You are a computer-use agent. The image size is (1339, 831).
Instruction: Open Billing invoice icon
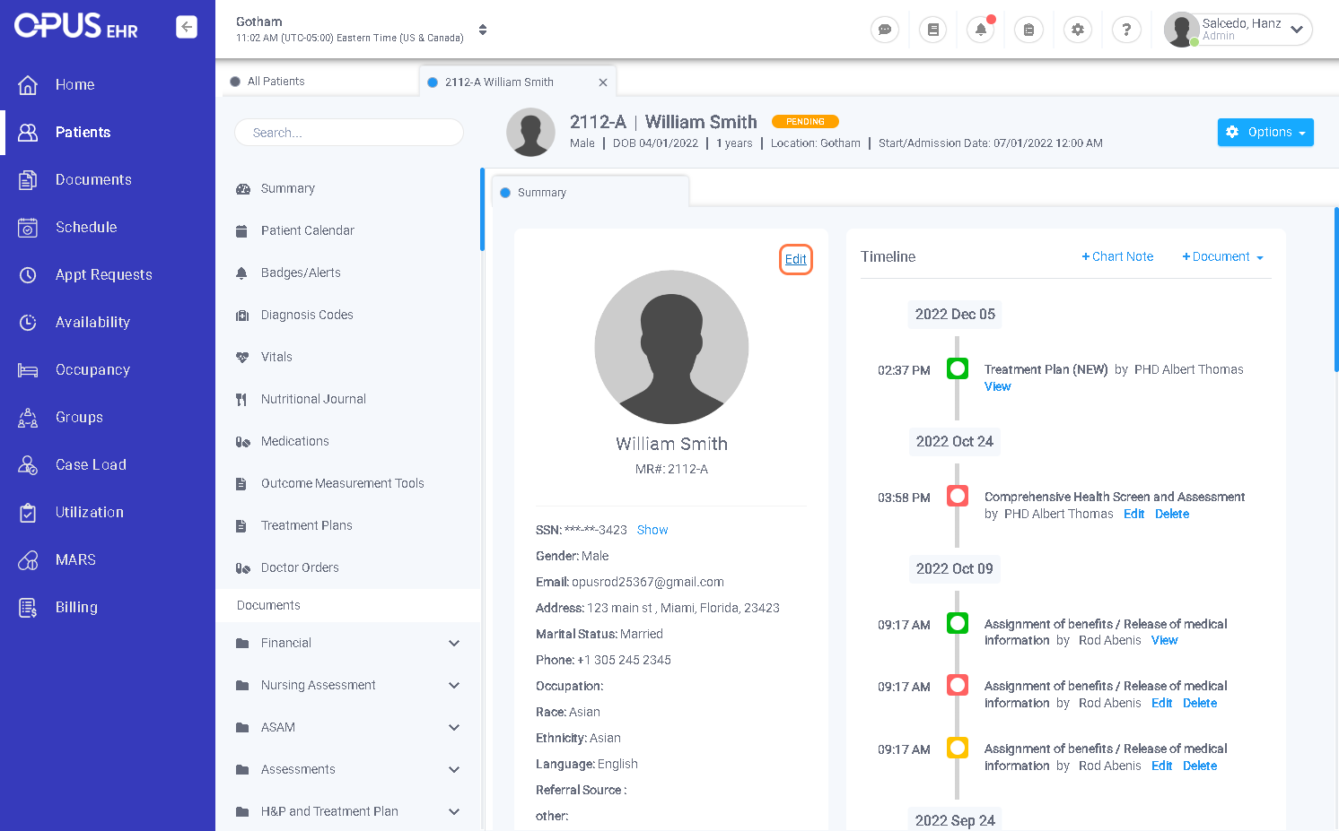pyautogui.click(x=28, y=607)
